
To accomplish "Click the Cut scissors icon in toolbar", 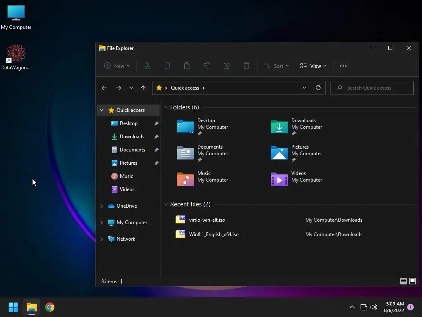I will [x=148, y=66].
